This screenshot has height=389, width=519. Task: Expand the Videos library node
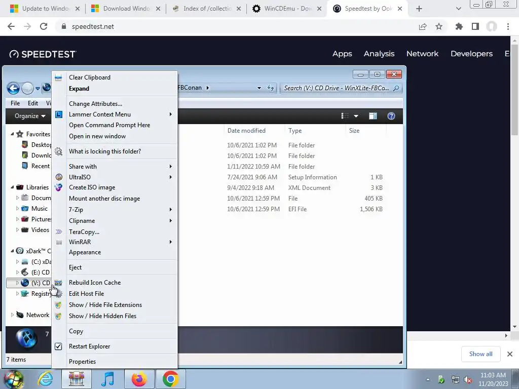coord(17,230)
